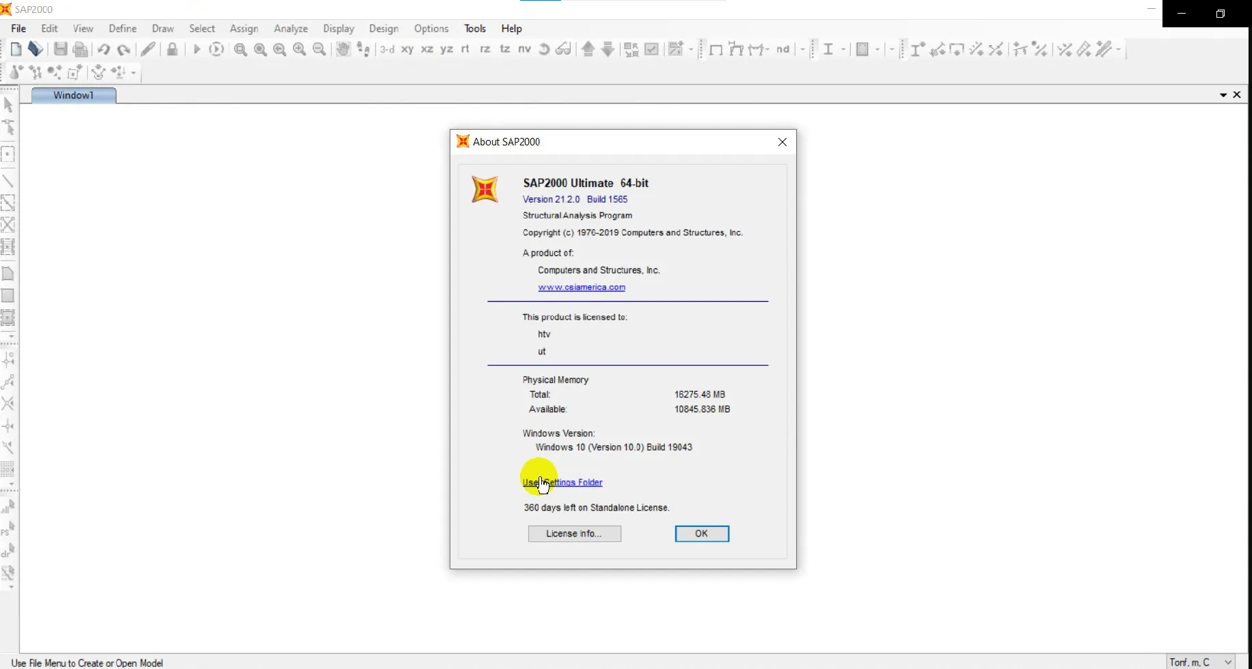Select the Window1 tab
This screenshot has width=1252, height=669.
pos(74,96)
